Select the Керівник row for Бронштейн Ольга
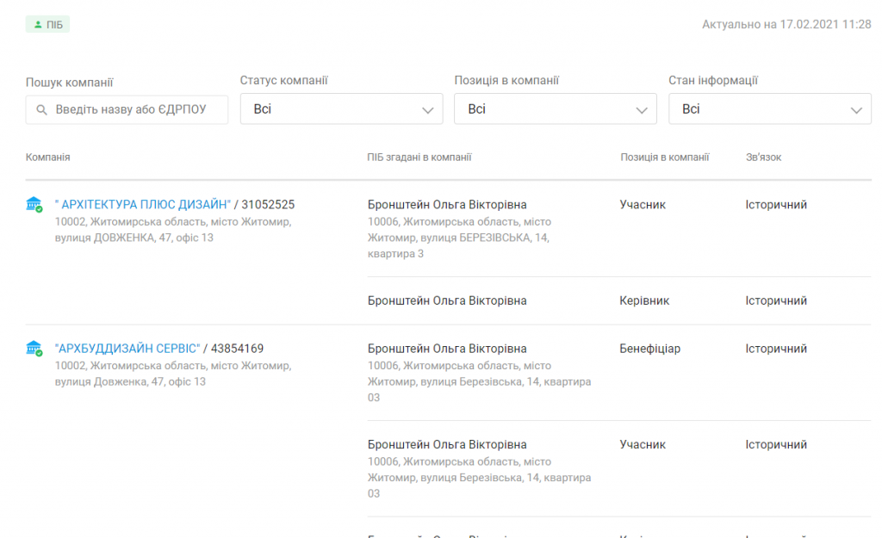 (643, 301)
